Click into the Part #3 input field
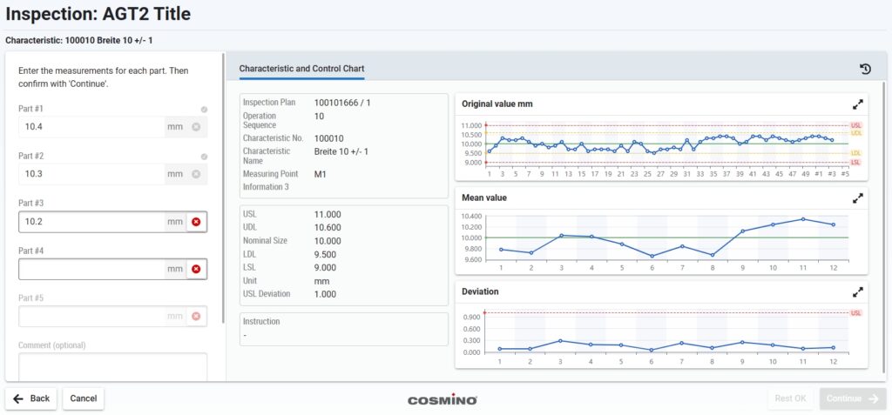Image resolution: width=892 pixels, height=415 pixels. tap(91, 222)
